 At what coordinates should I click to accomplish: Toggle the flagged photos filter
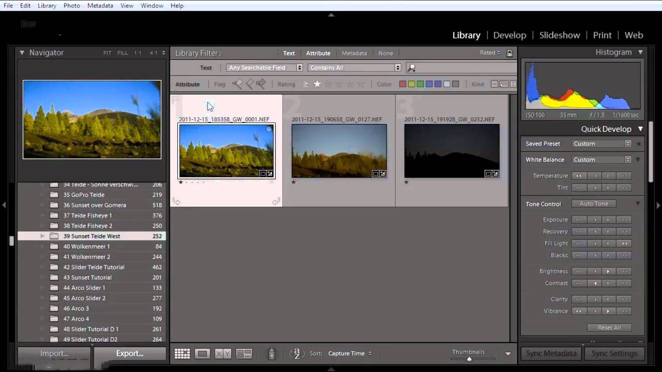237,84
